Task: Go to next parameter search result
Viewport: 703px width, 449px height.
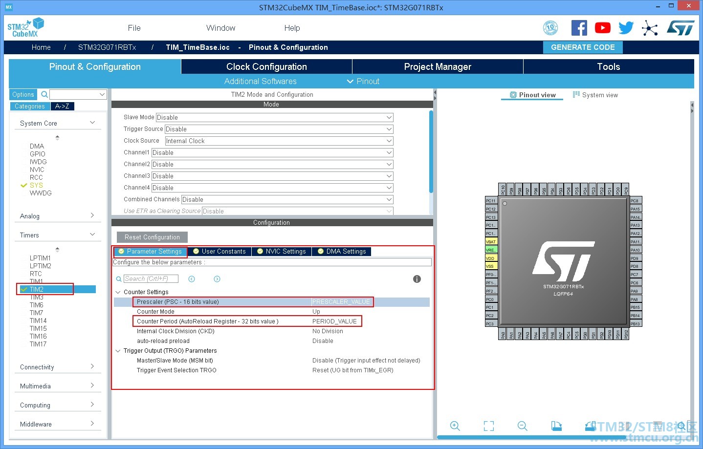Action: click(x=217, y=279)
